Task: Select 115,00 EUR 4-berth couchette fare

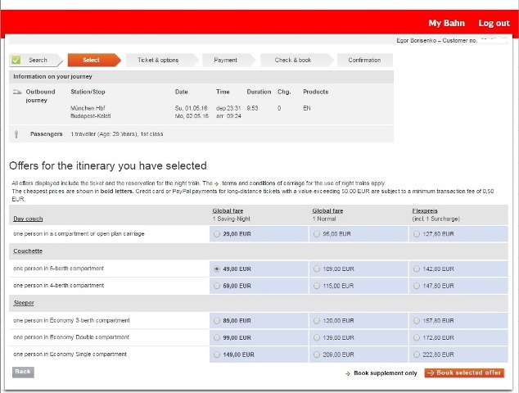Action: (317, 286)
